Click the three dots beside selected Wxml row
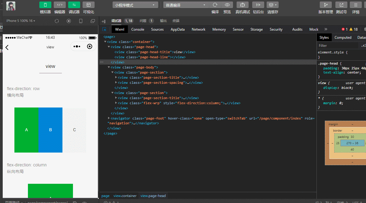Image resolution: width=366 pixels, height=203 pixels. coord(101,62)
